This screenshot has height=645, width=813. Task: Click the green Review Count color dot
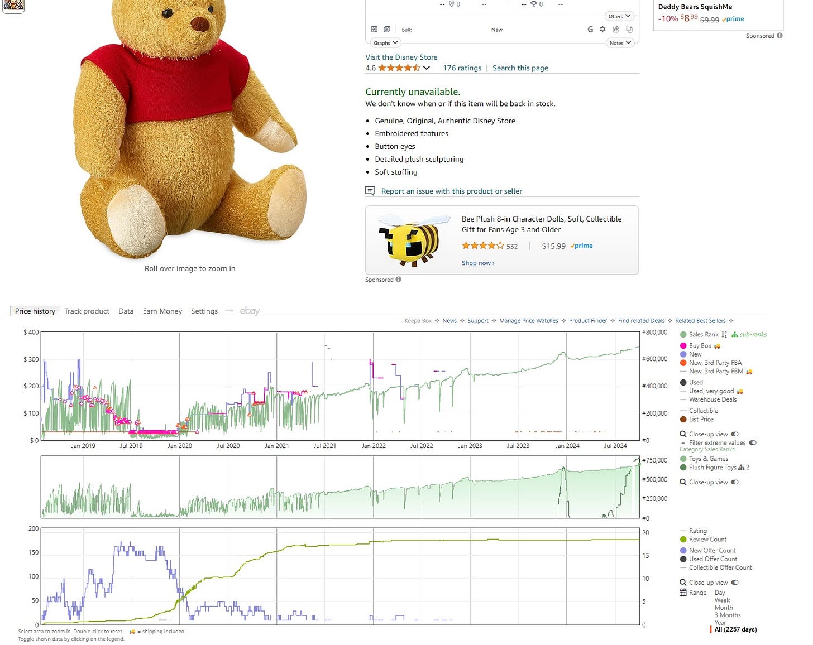pos(683,540)
